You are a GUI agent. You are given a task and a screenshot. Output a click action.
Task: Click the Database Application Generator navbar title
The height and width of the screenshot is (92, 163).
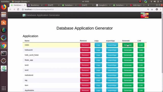pos(43,15)
